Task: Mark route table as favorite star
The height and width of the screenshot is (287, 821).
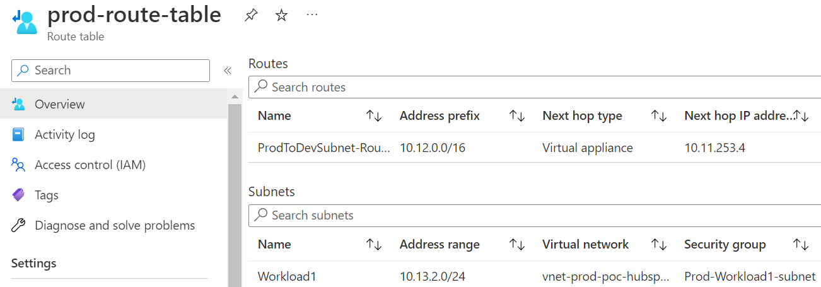Action: click(x=281, y=16)
